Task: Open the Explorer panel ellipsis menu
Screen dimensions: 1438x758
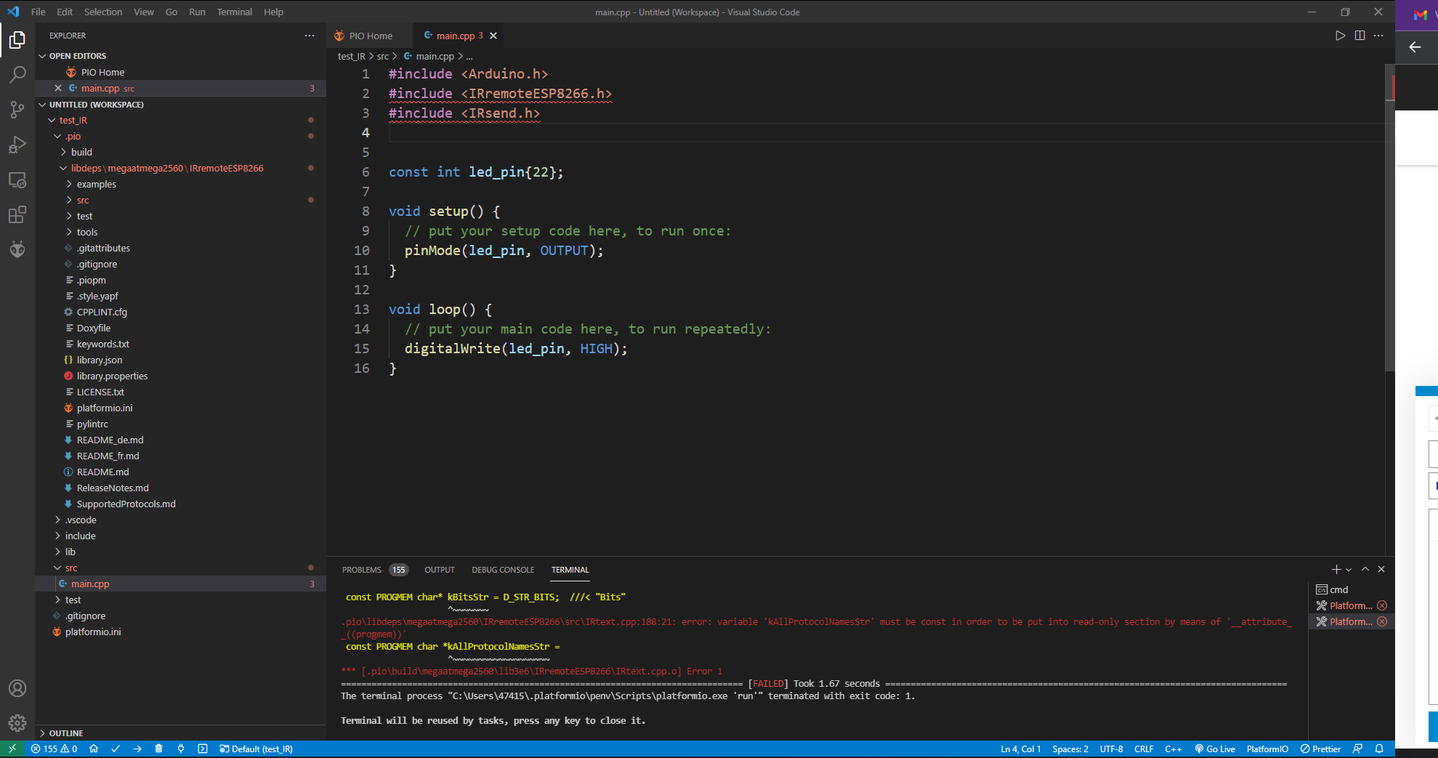Action: click(310, 36)
